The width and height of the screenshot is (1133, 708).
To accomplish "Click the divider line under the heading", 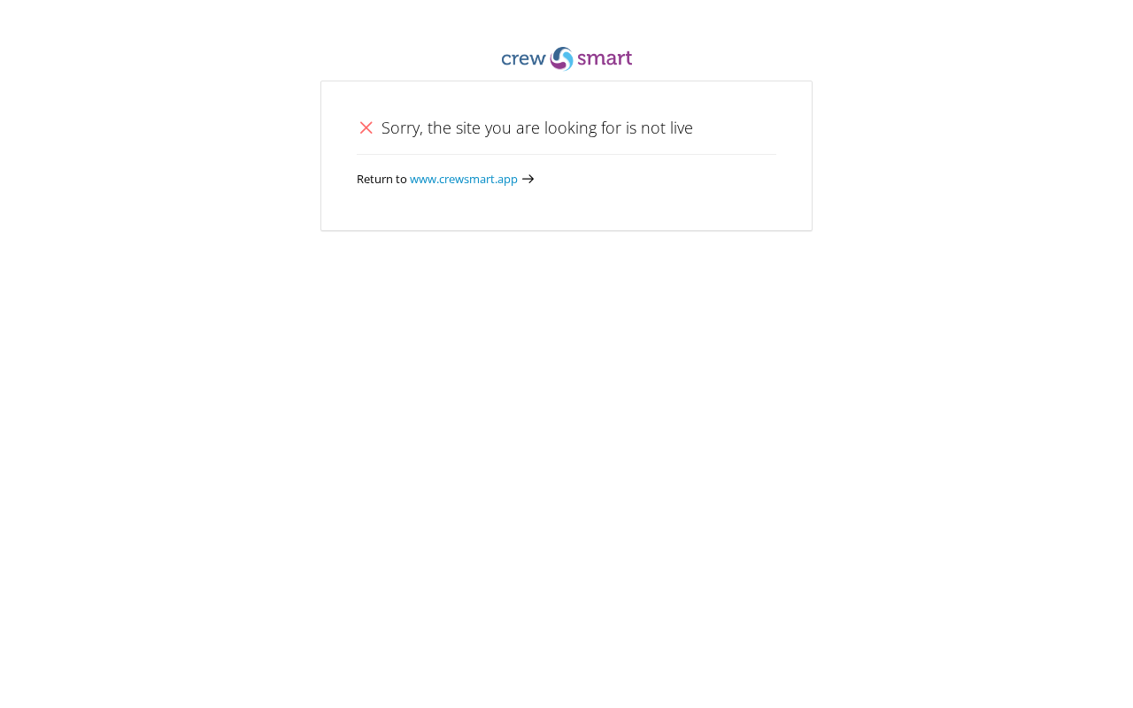I will point(566,154).
